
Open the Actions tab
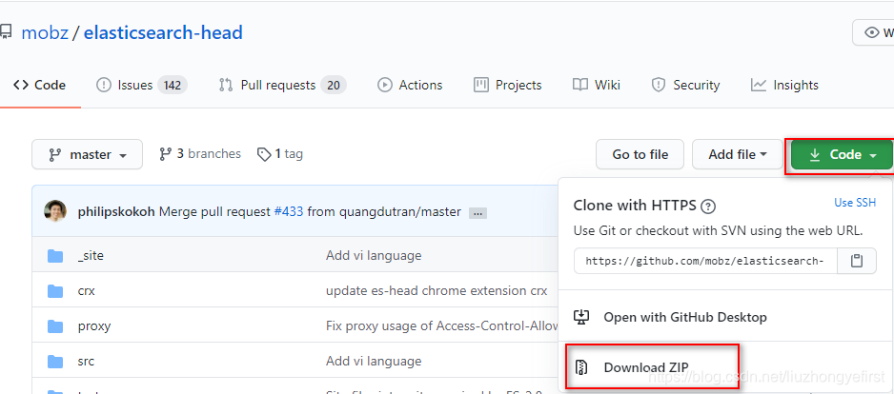pos(410,86)
